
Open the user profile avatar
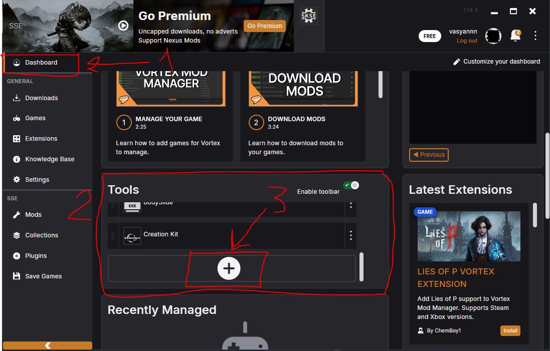[493, 36]
